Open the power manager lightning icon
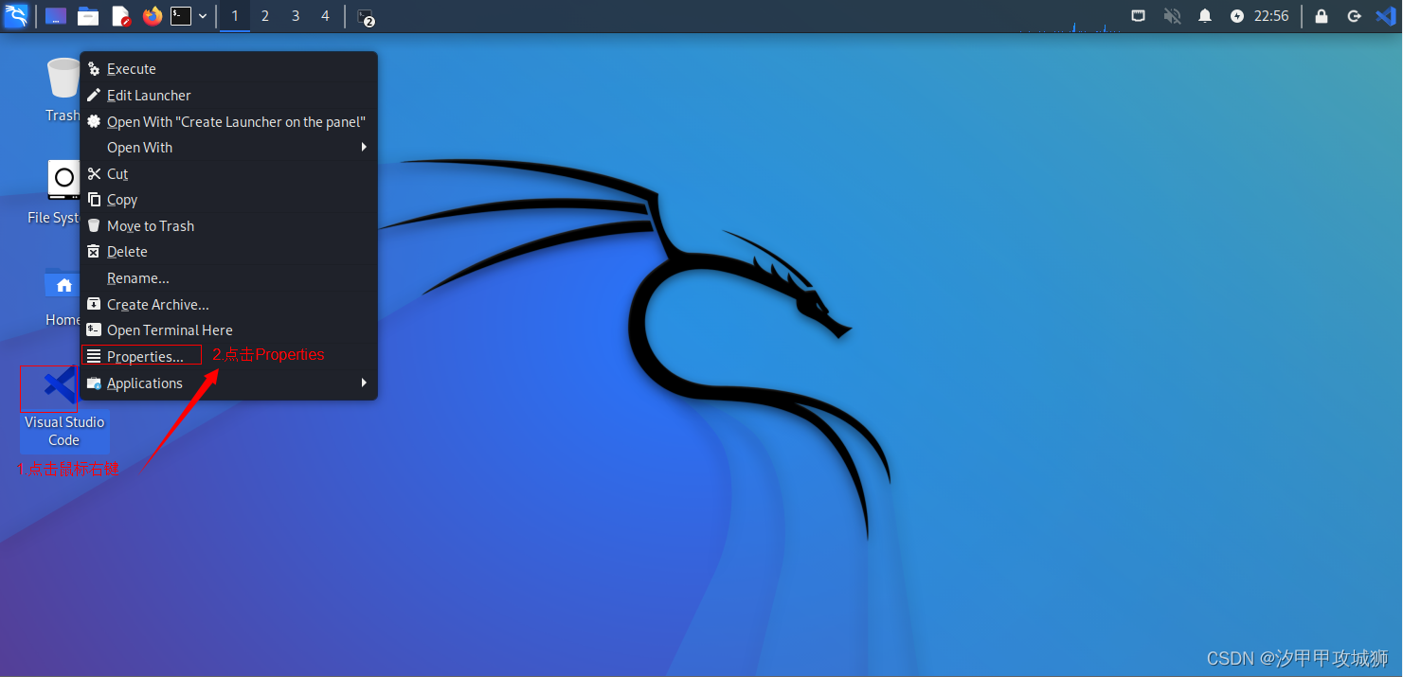 [1237, 16]
